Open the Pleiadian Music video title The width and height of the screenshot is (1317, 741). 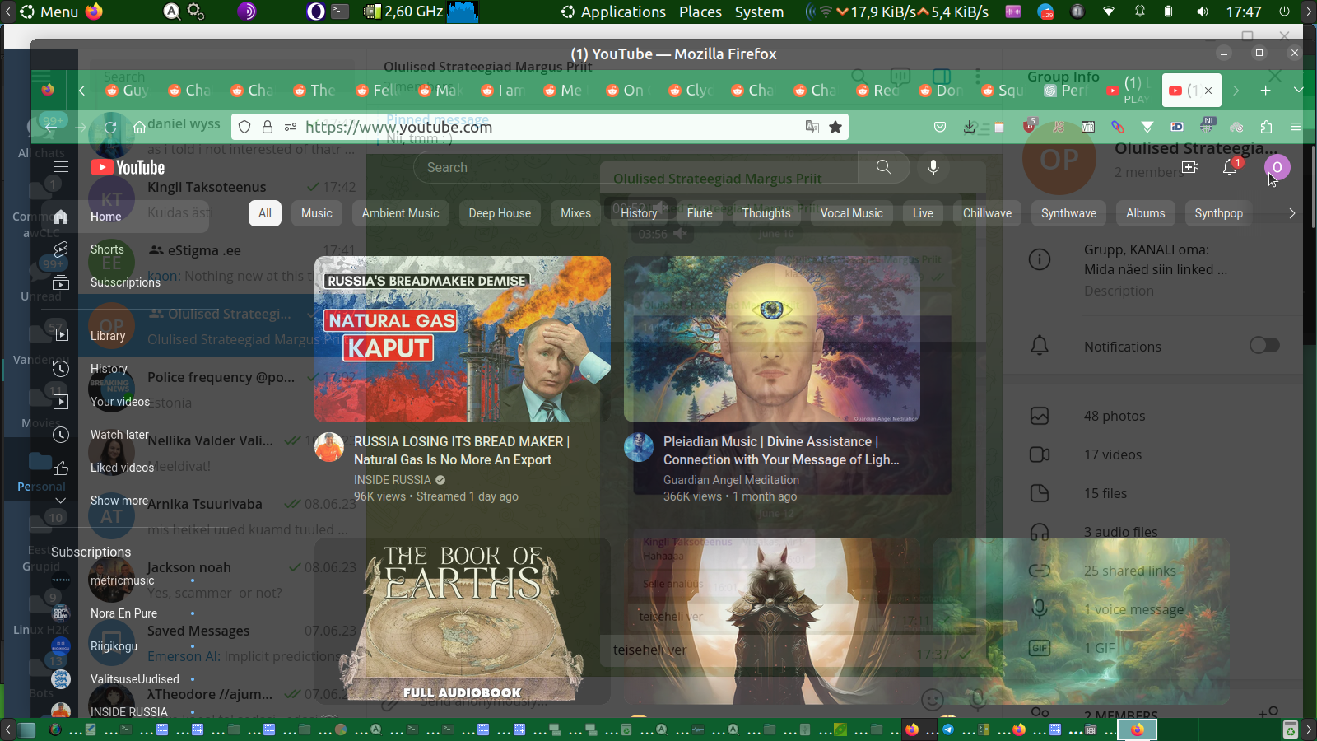click(781, 450)
